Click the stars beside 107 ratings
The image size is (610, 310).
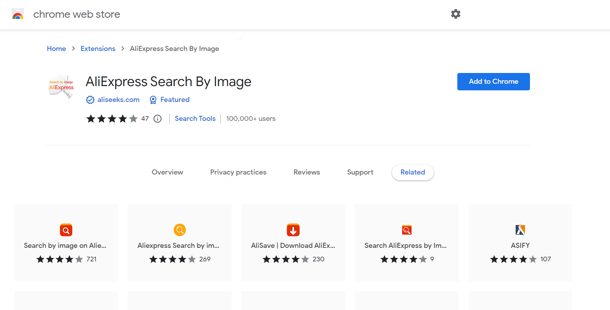[514, 259]
